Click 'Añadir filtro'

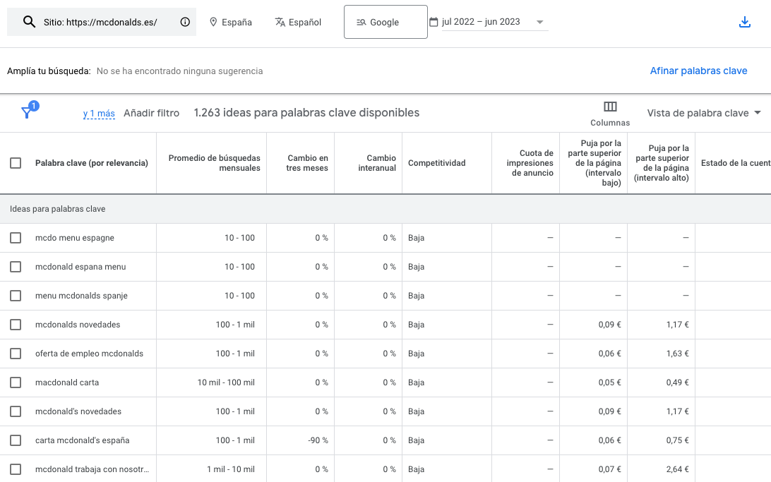pos(150,112)
